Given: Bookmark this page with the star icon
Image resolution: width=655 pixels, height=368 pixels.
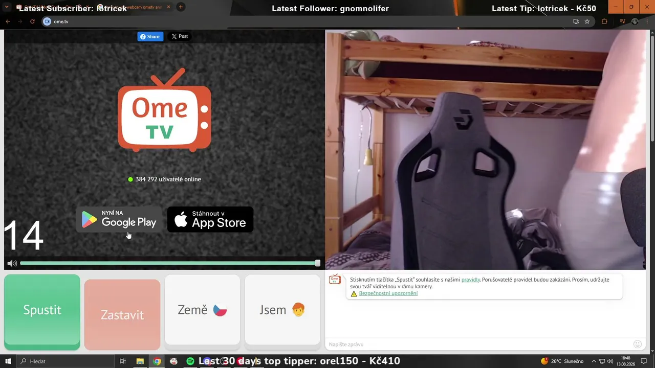Looking at the screenshot, I should [x=587, y=21].
